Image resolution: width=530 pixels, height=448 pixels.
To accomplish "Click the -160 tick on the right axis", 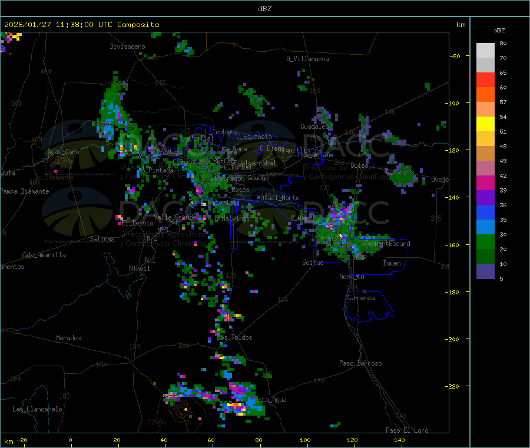I will click(x=453, y=245).
